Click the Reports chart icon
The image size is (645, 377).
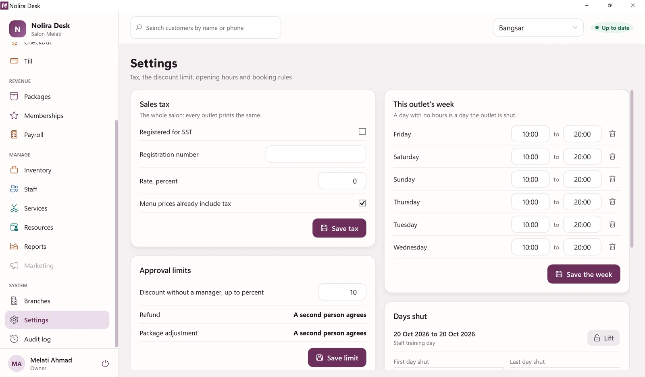[14, 246]
